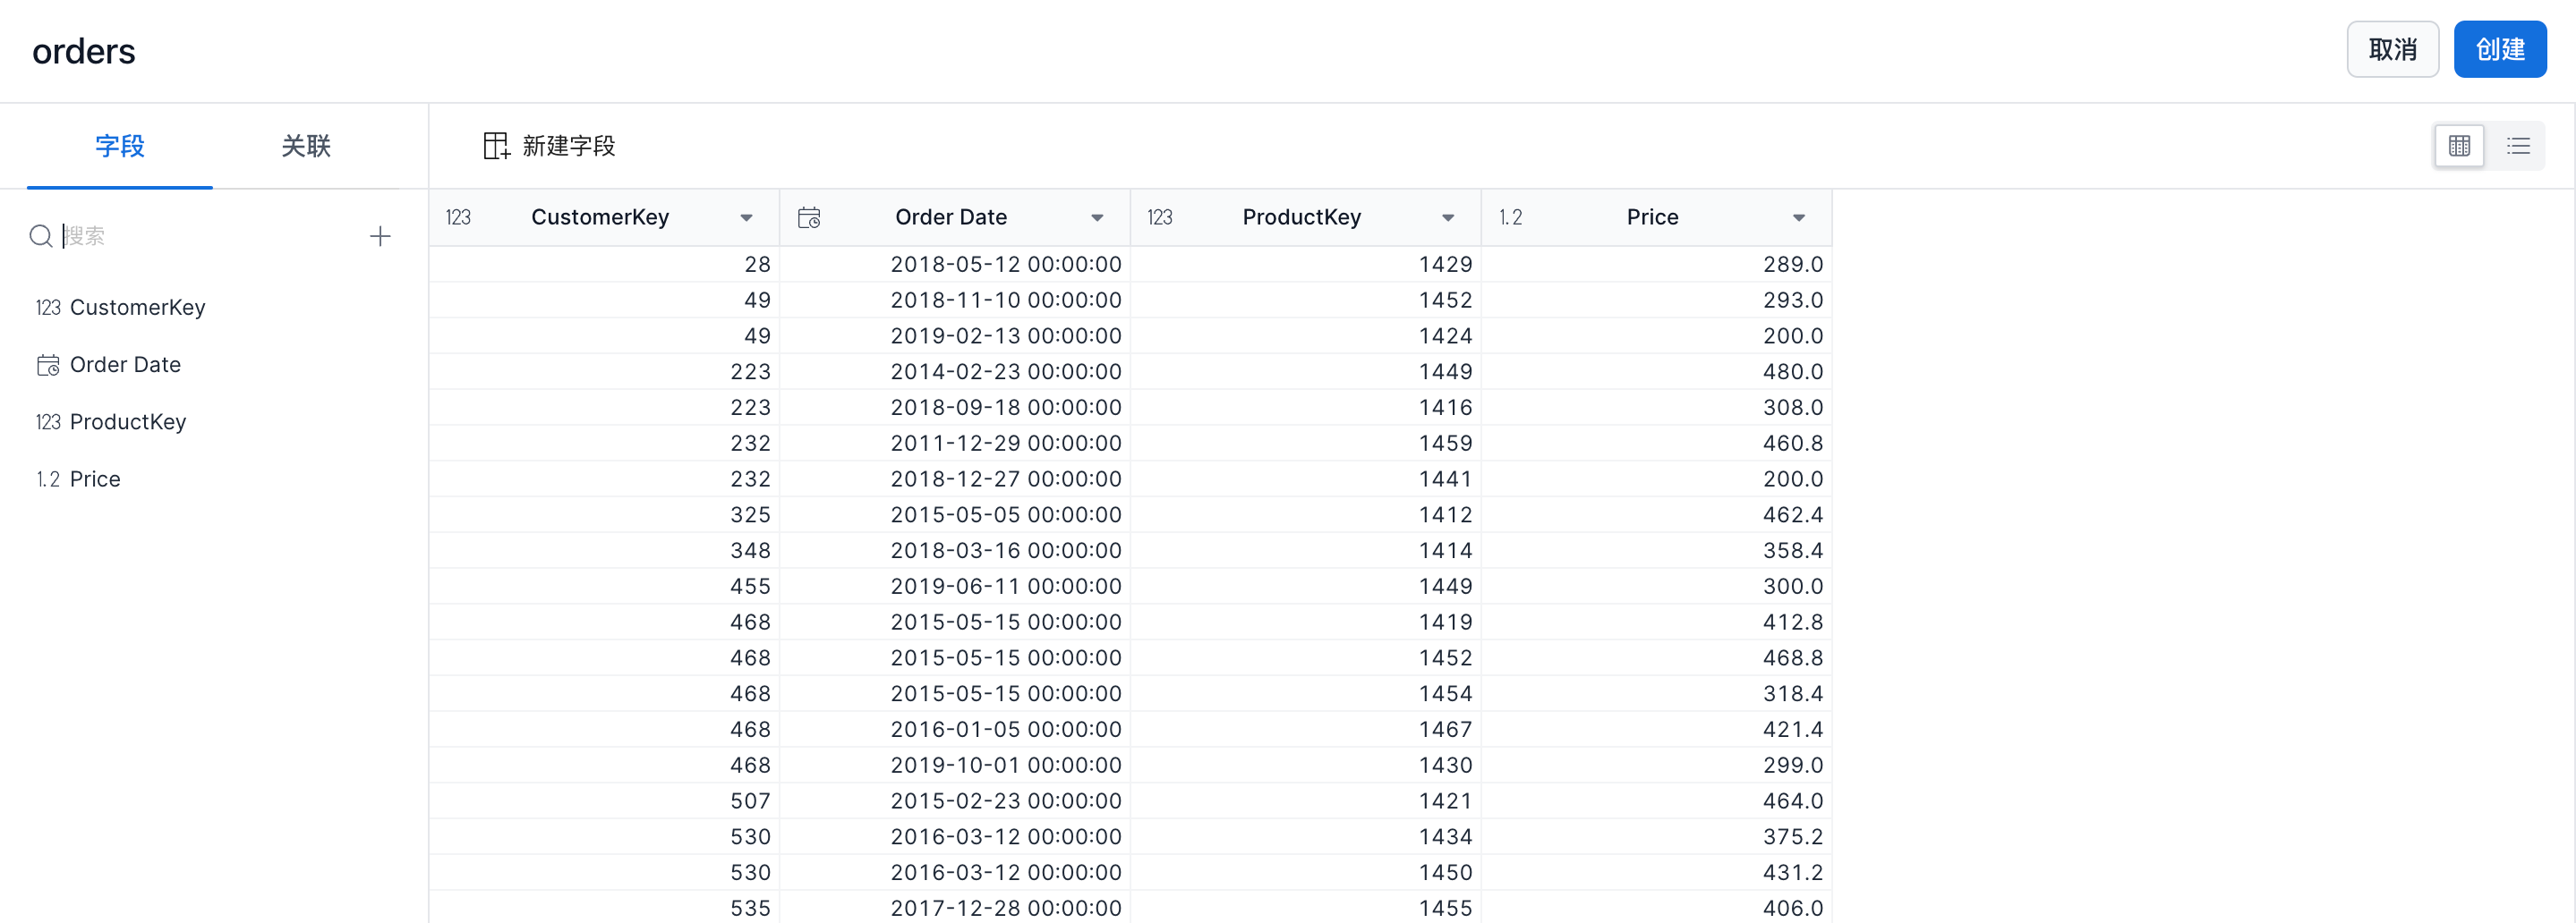Open the ProductKey column dropdown menu
The height and width of the screenshot is (923, 2576).
(1447, 217)
